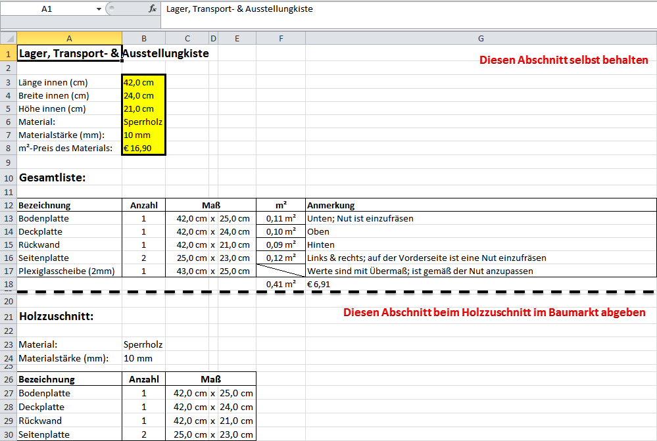The height and width of the screenshot is (441, 657).
Task: Select row 30 header
Action: point(9,434)
